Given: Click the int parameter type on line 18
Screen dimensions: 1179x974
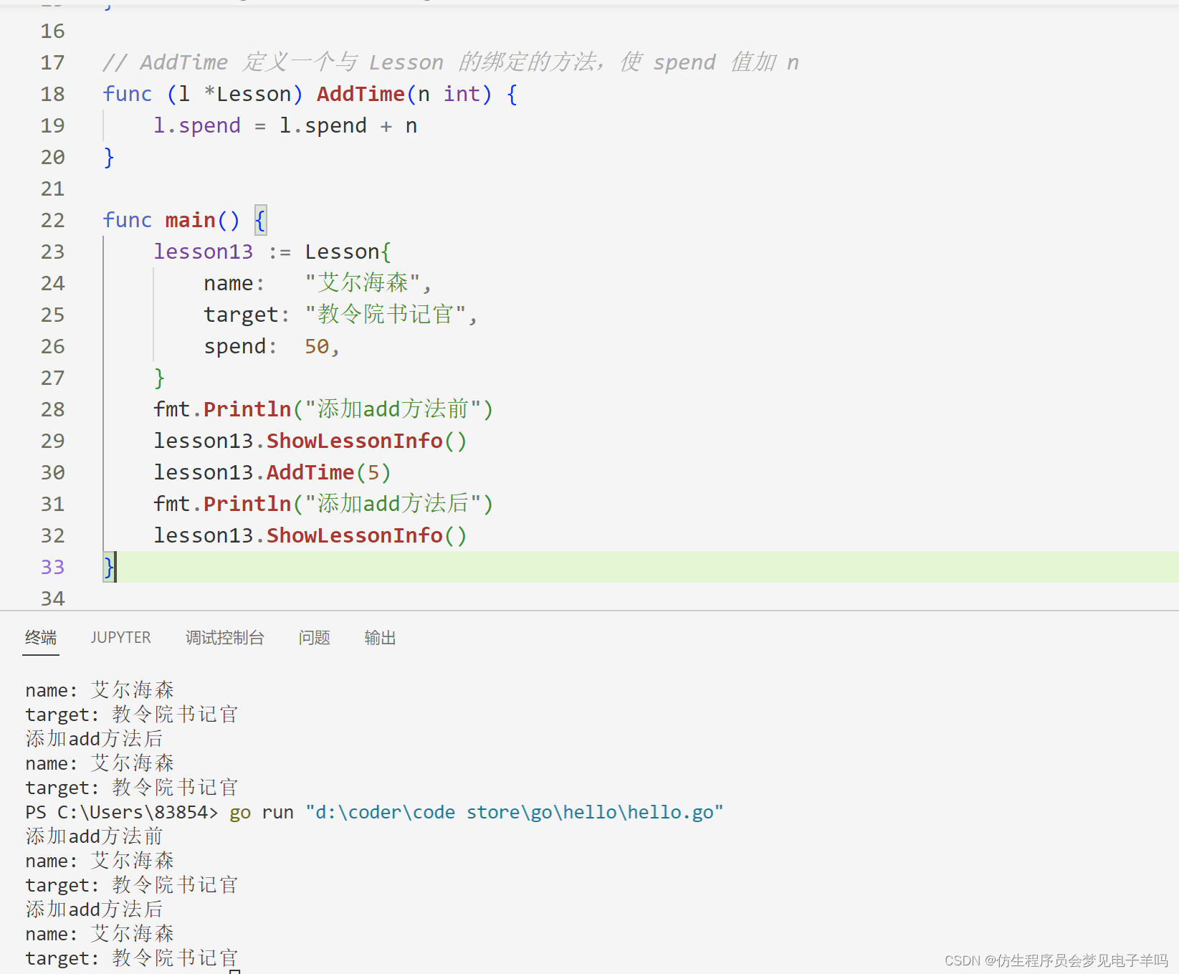Looking at the screenshot, I should (462, 94).
